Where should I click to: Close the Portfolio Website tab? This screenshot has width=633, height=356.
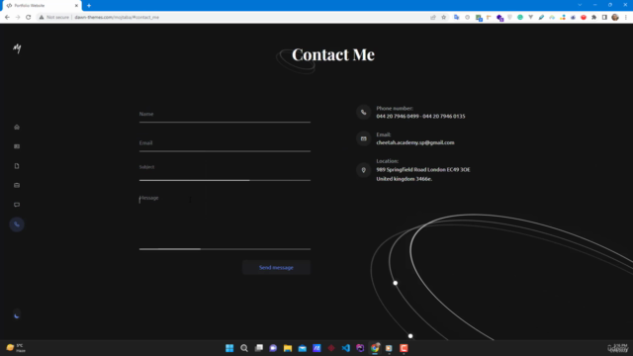pyautogui.click(x=76, y=6)
